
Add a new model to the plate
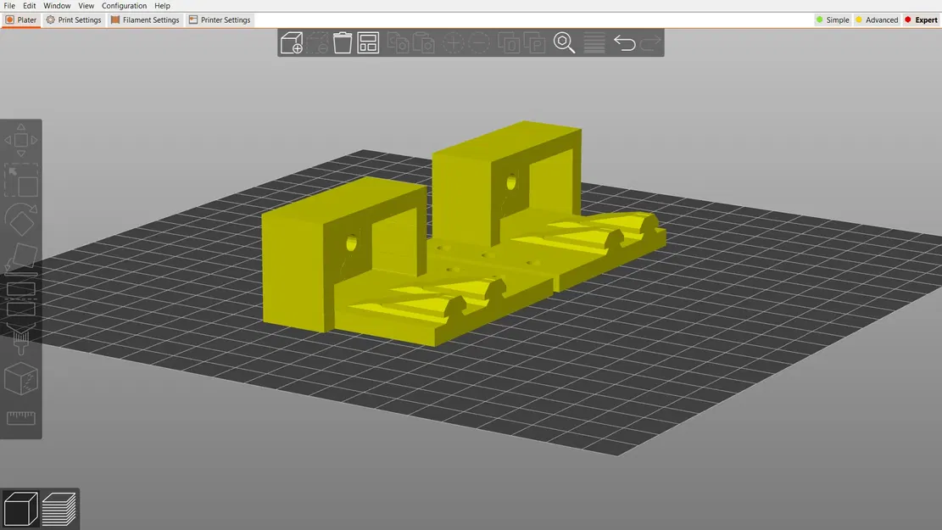point(292,42)
